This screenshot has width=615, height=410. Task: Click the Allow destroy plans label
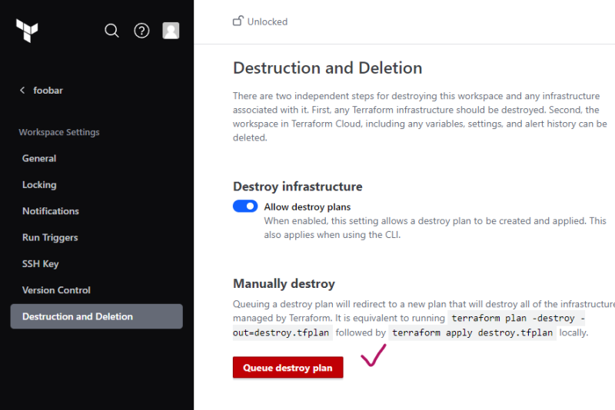tap(307, 207)
